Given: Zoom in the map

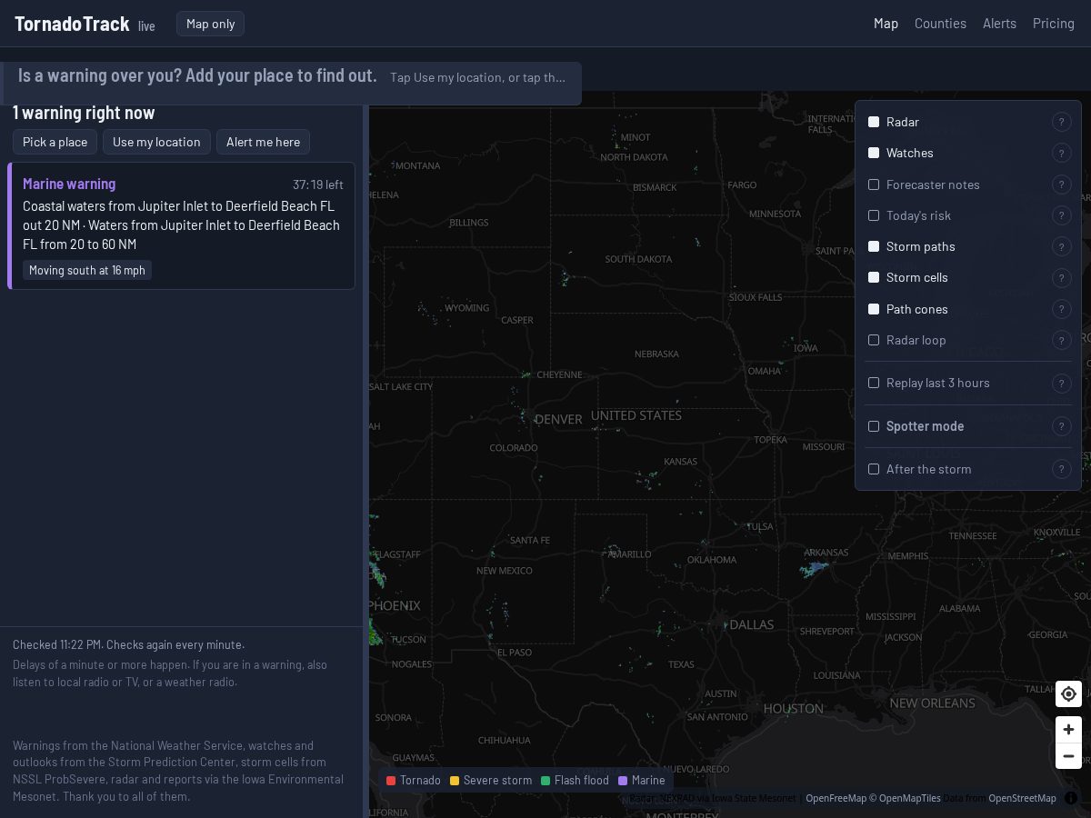Looking at the screenshot, I should [x=1068, y=729].
